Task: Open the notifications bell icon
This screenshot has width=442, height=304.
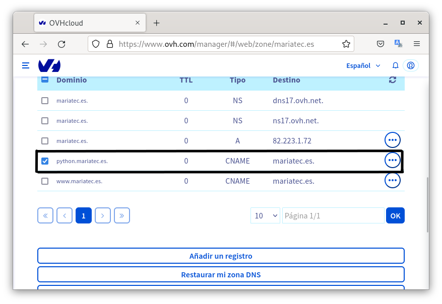Action: pos(395,65)
